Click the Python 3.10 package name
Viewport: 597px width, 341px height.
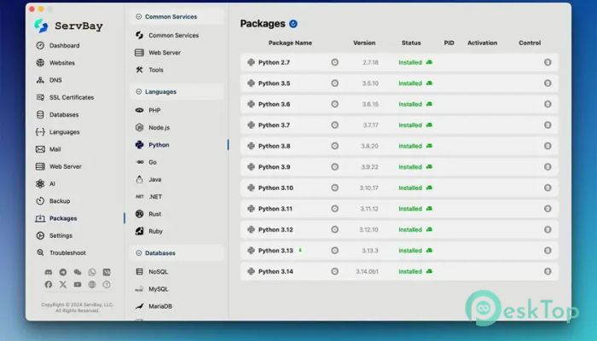[275, 188]
